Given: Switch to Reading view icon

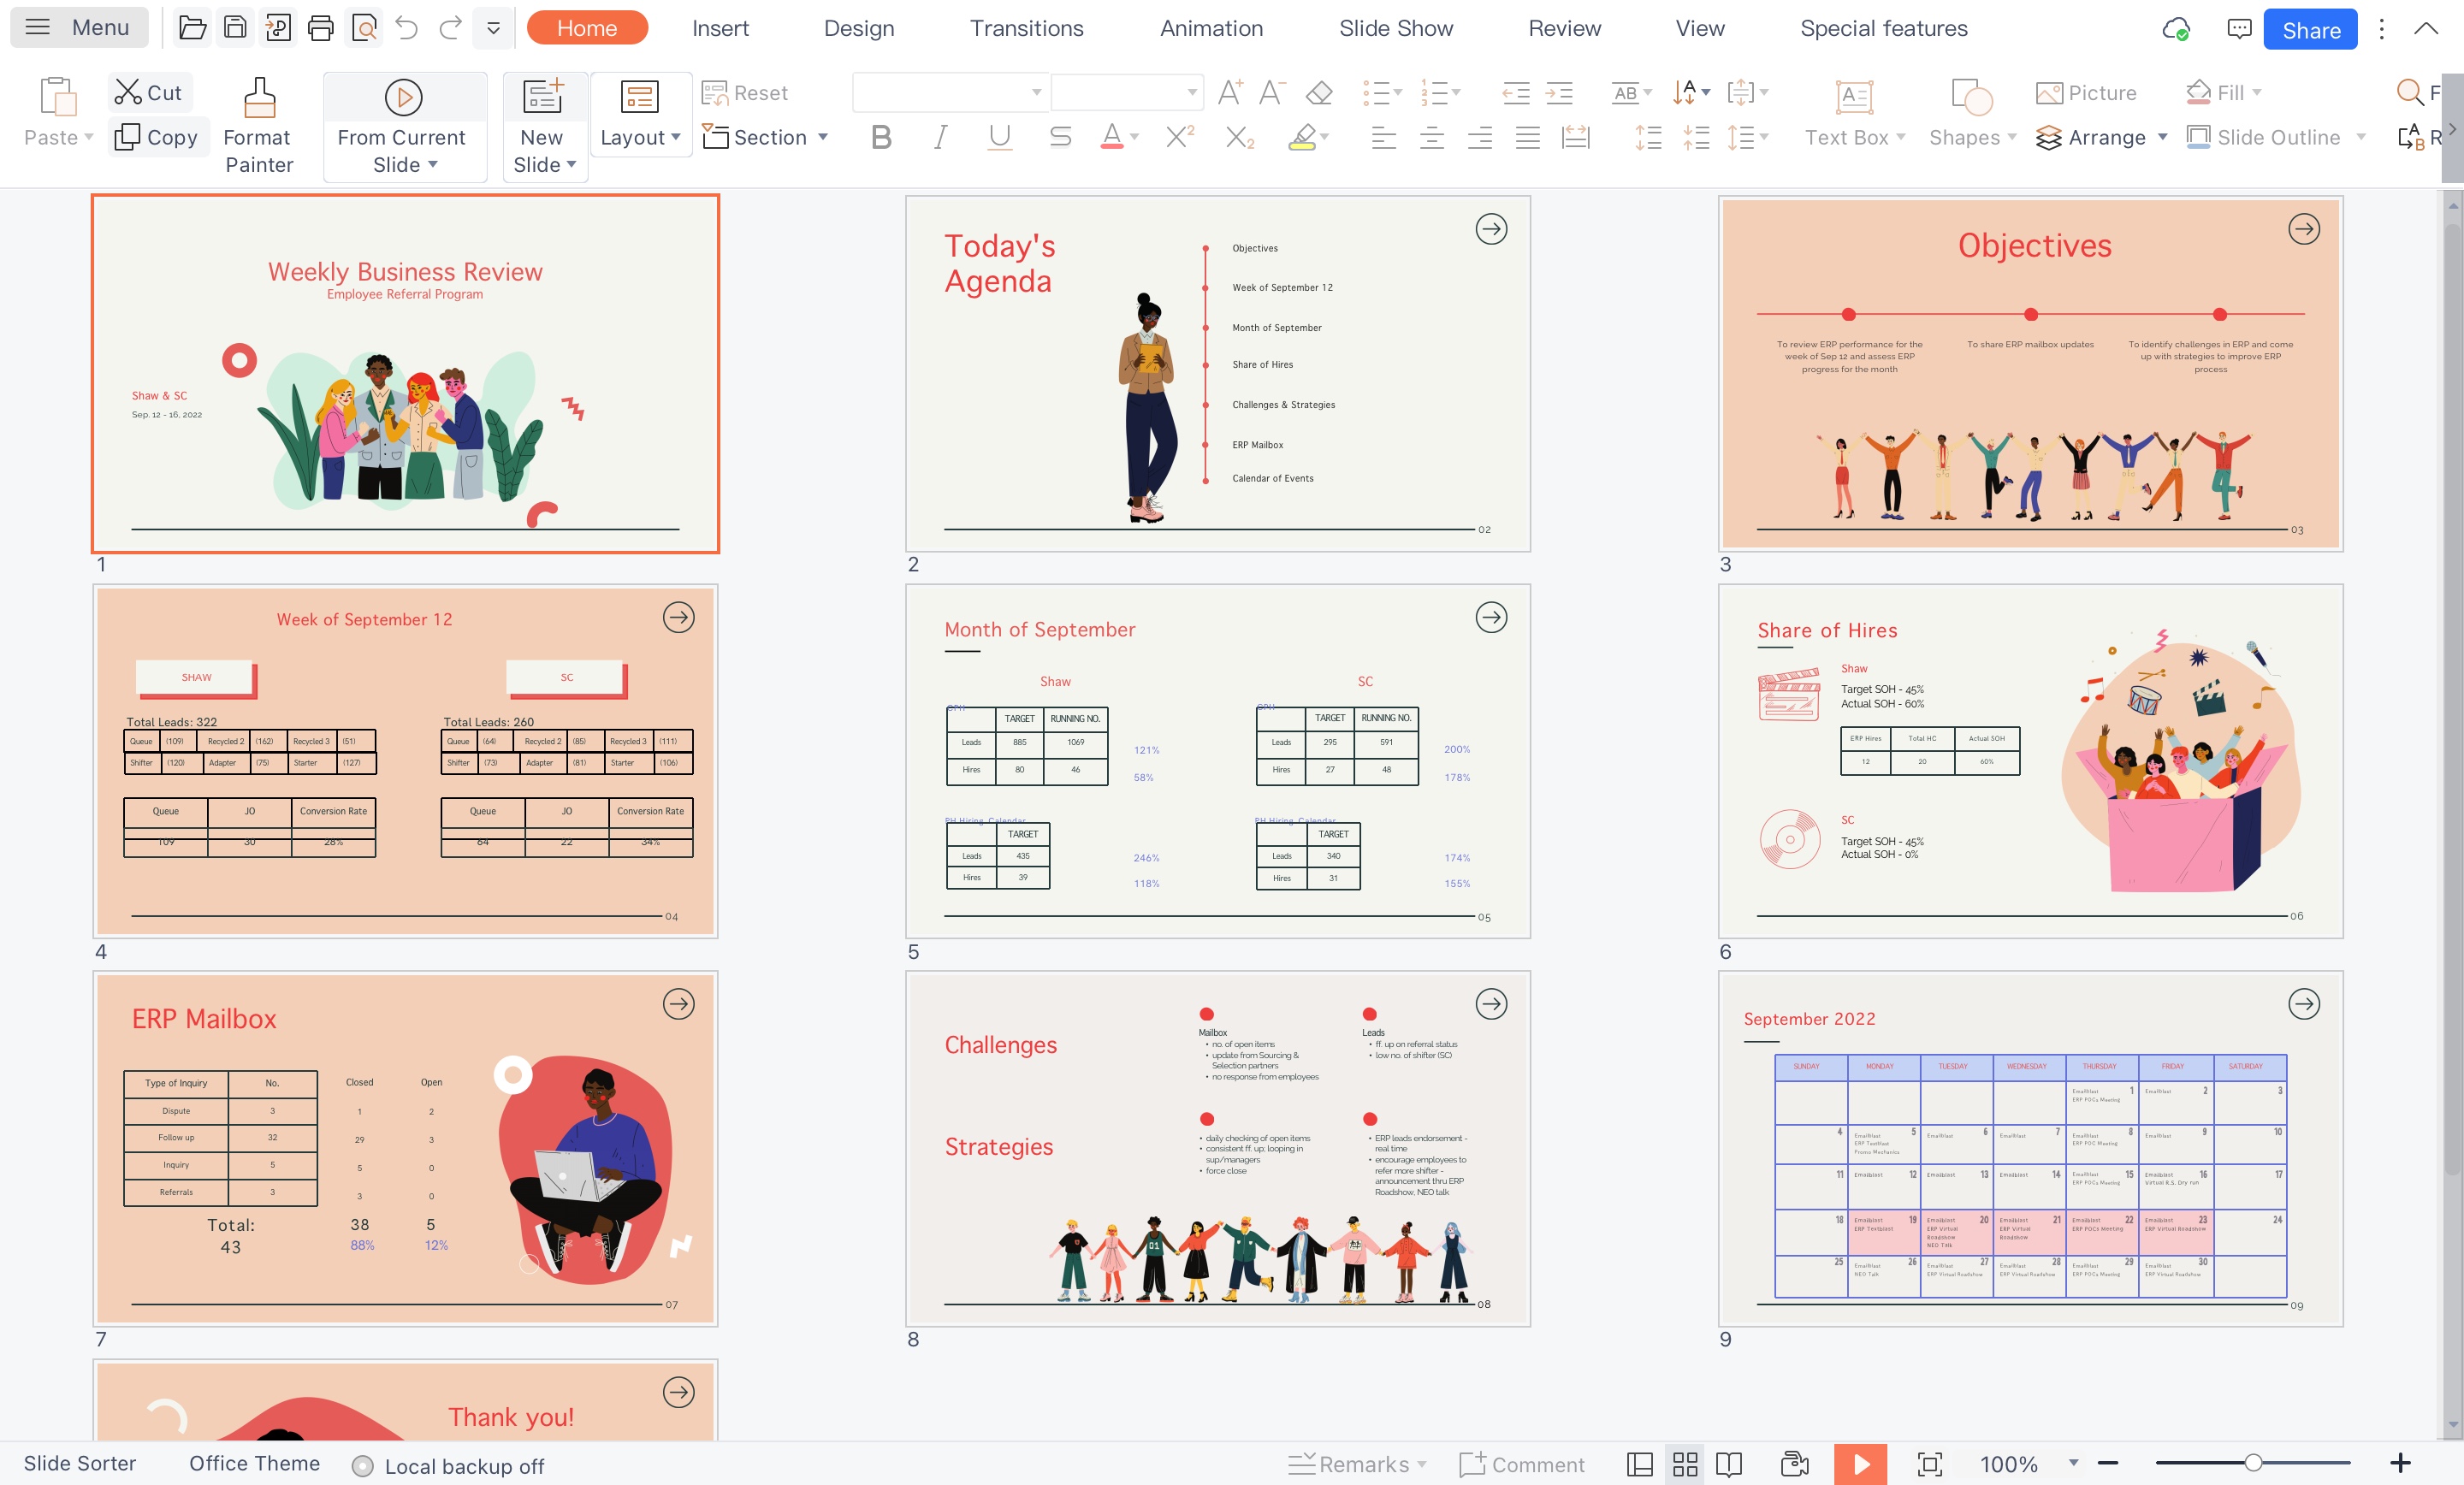Looking at the screenshot, I should tap(1729, 1464).
